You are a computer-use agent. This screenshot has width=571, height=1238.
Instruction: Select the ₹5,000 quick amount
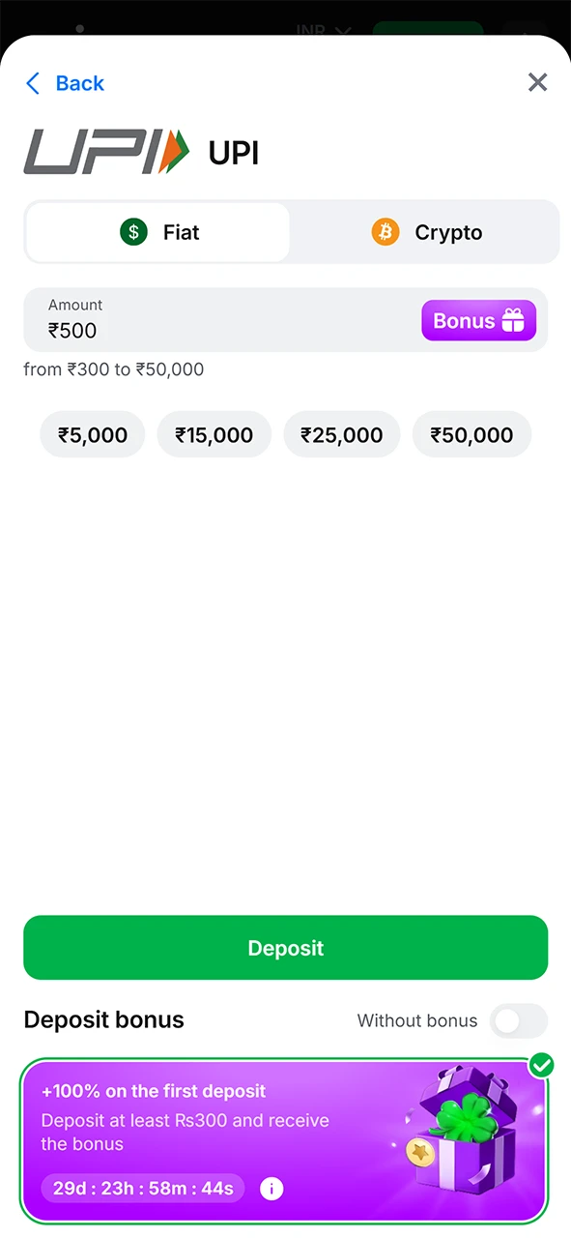[x=92, y=434]
